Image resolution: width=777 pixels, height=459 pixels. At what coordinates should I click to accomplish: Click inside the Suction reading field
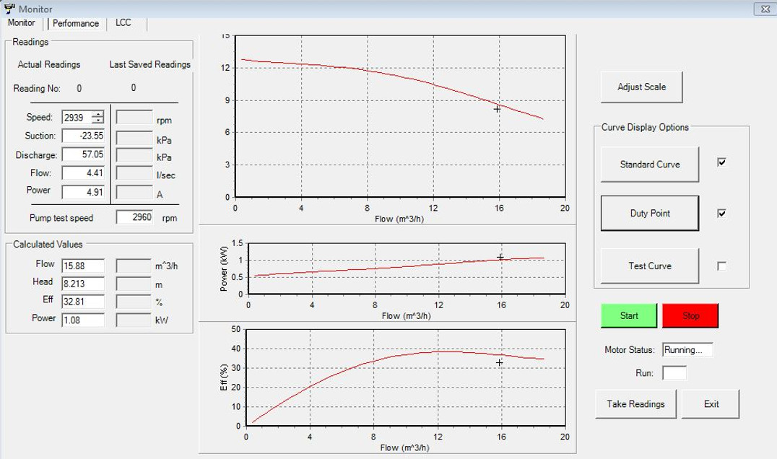click(x=84, y=136)
